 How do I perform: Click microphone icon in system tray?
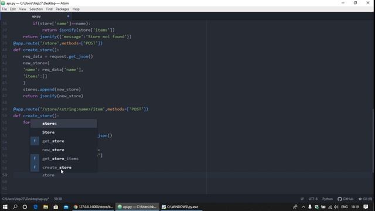[x=310, y=207]
